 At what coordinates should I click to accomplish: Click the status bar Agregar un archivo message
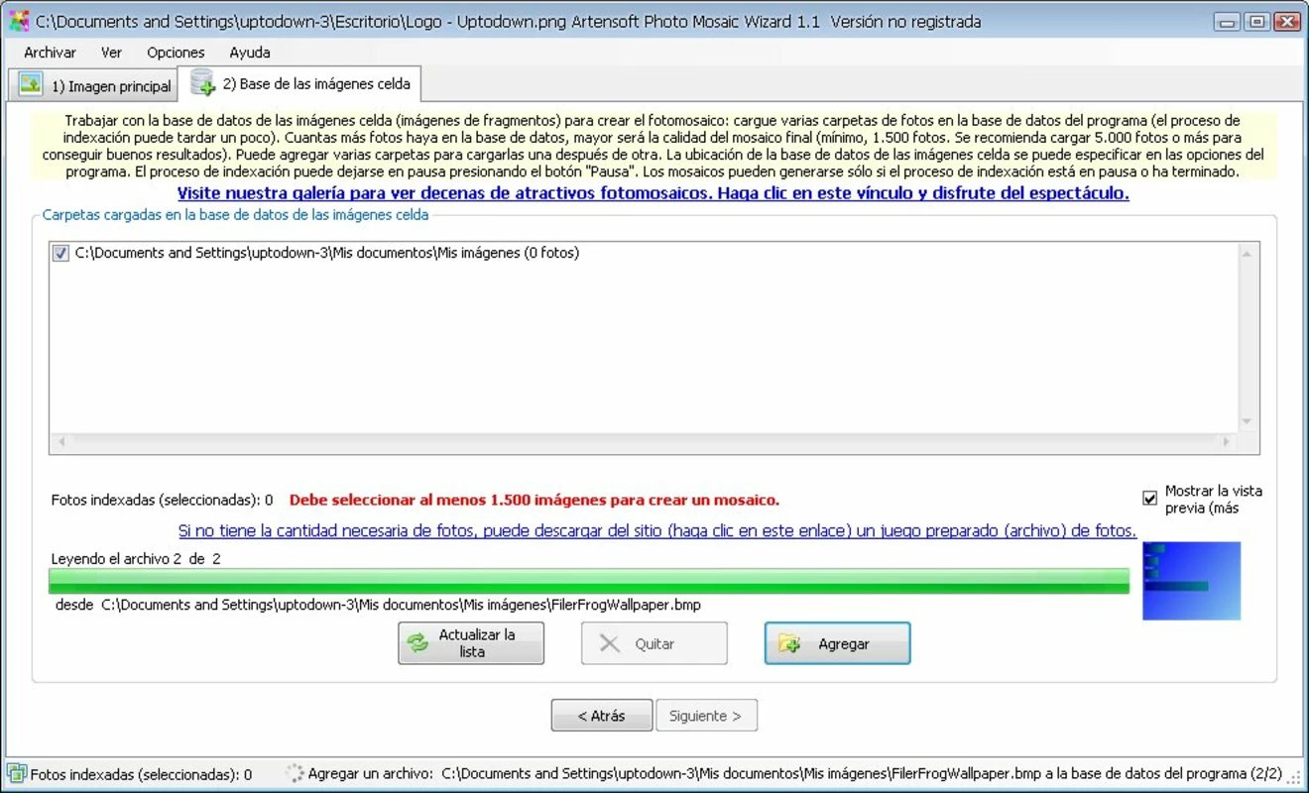794,773
